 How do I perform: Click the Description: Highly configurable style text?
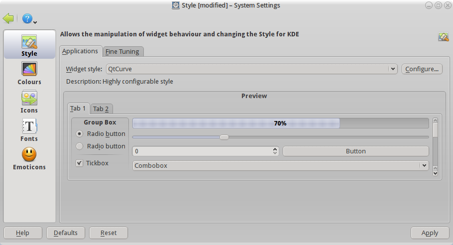[119, 82]
